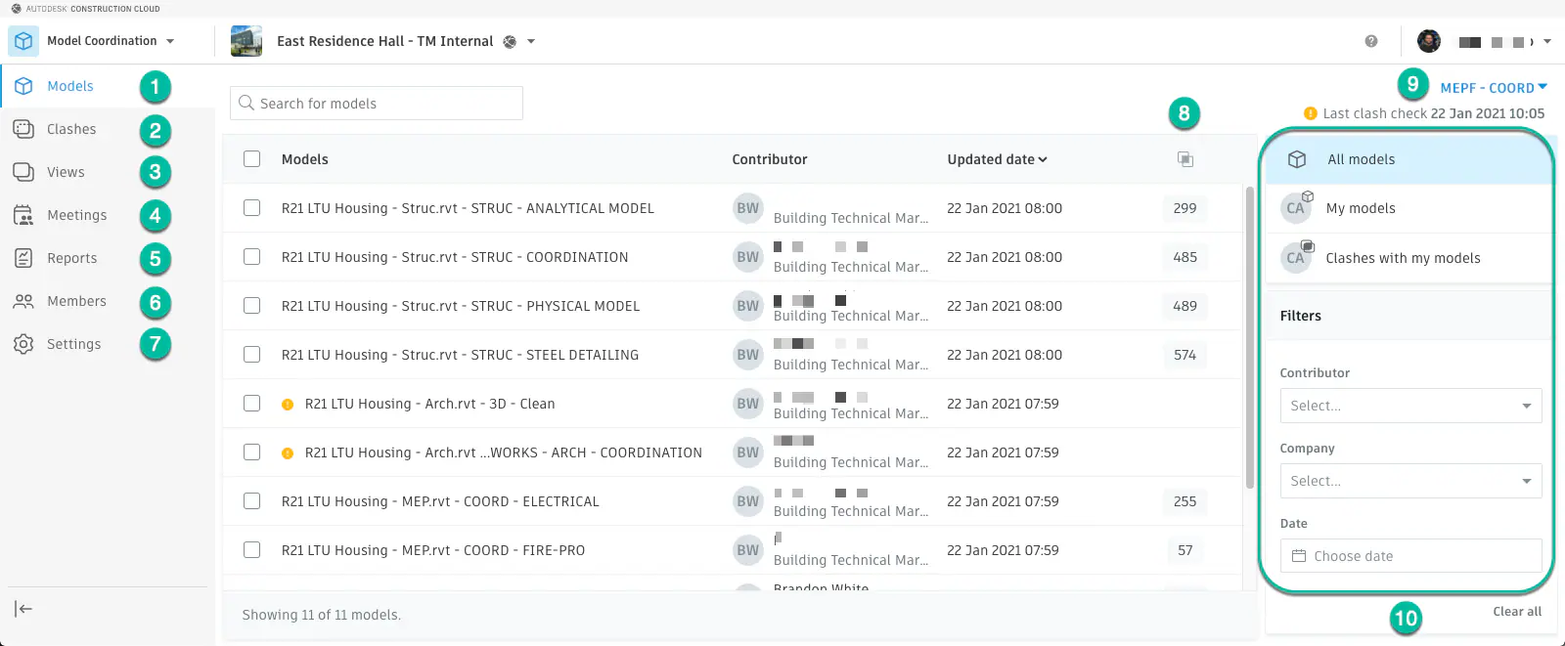
Task: Click the Reports icon in sidebar
Action: [x=23, y=258]
